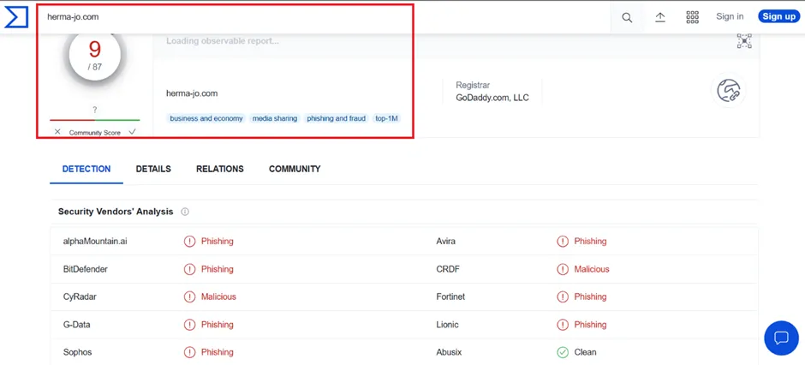Image resolution: width=805 pixels, height=365 pixels.
Task: Click the G-Data vendor name
Action: coord(76,325)
